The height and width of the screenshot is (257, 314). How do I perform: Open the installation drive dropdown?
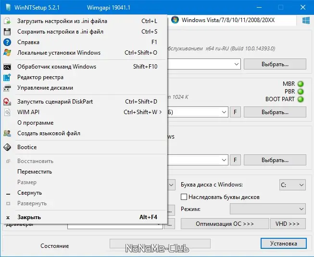pyautogui.click(x=224, y=160)
